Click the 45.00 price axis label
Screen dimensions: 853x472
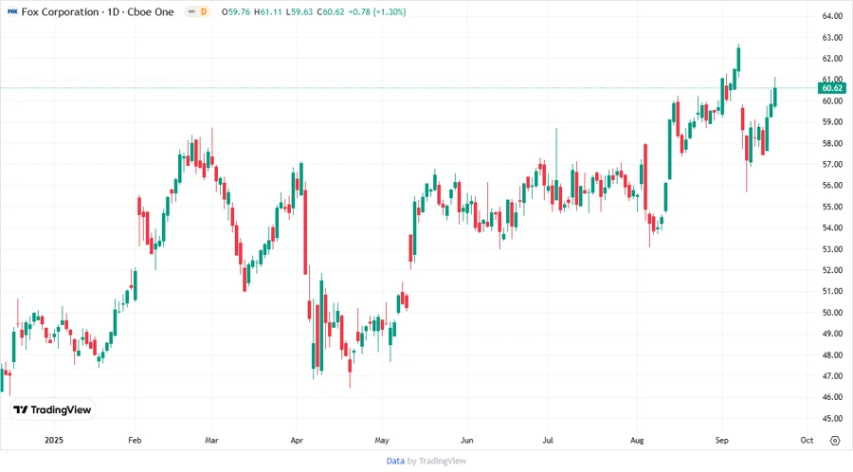pyautogui.click(x=832, y=419)
